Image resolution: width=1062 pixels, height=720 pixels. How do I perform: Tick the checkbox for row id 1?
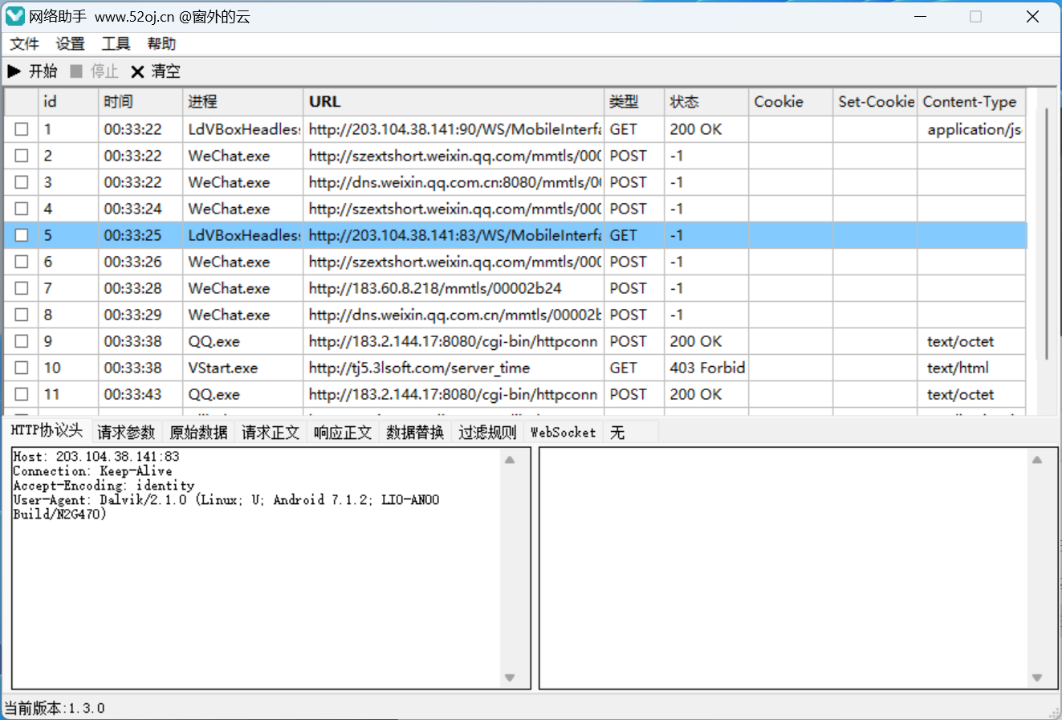tap(22, 129)
